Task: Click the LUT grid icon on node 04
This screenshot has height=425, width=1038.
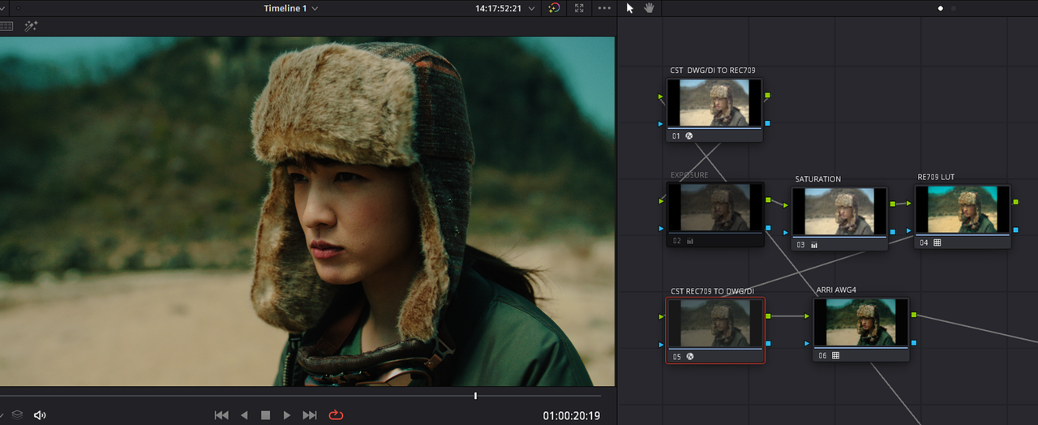Action: point(937,243)
